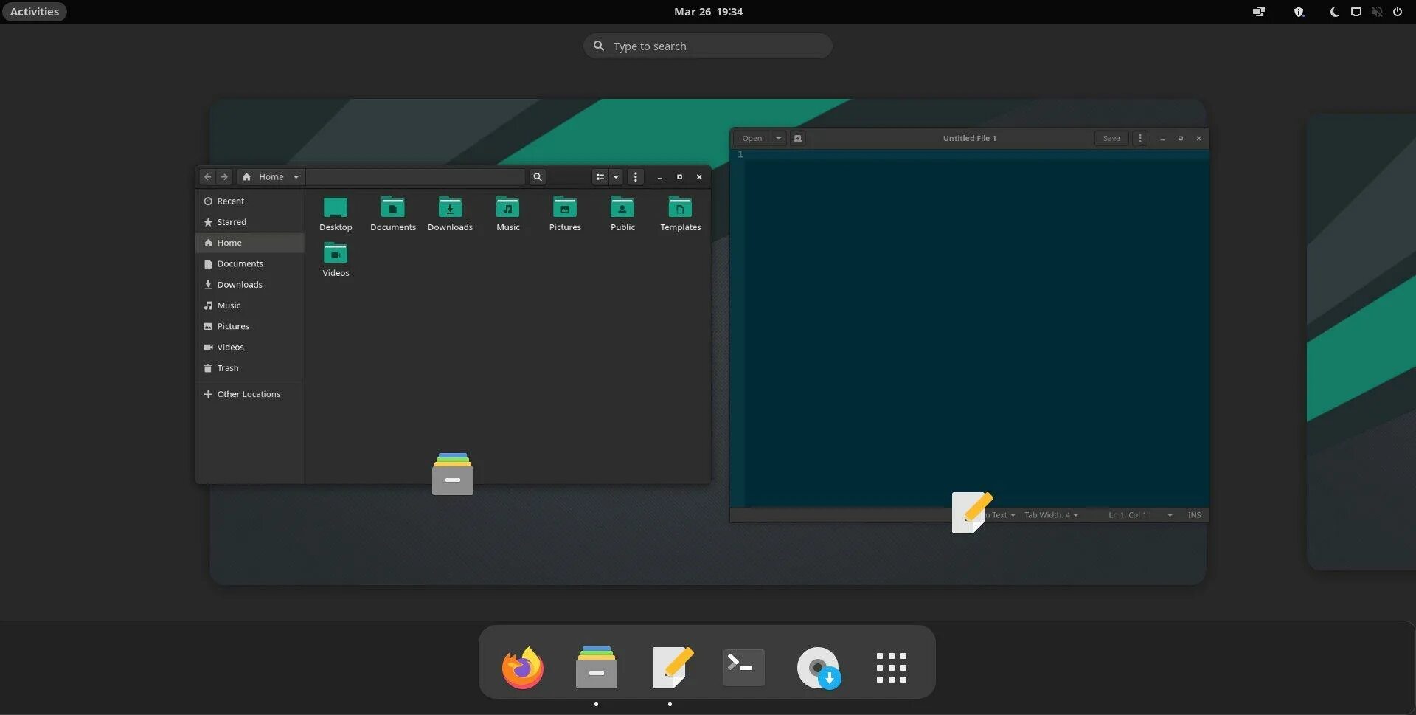1416x715 pixels.
Task: Select Recent in Files sidebar
Action: coord(250,201)
